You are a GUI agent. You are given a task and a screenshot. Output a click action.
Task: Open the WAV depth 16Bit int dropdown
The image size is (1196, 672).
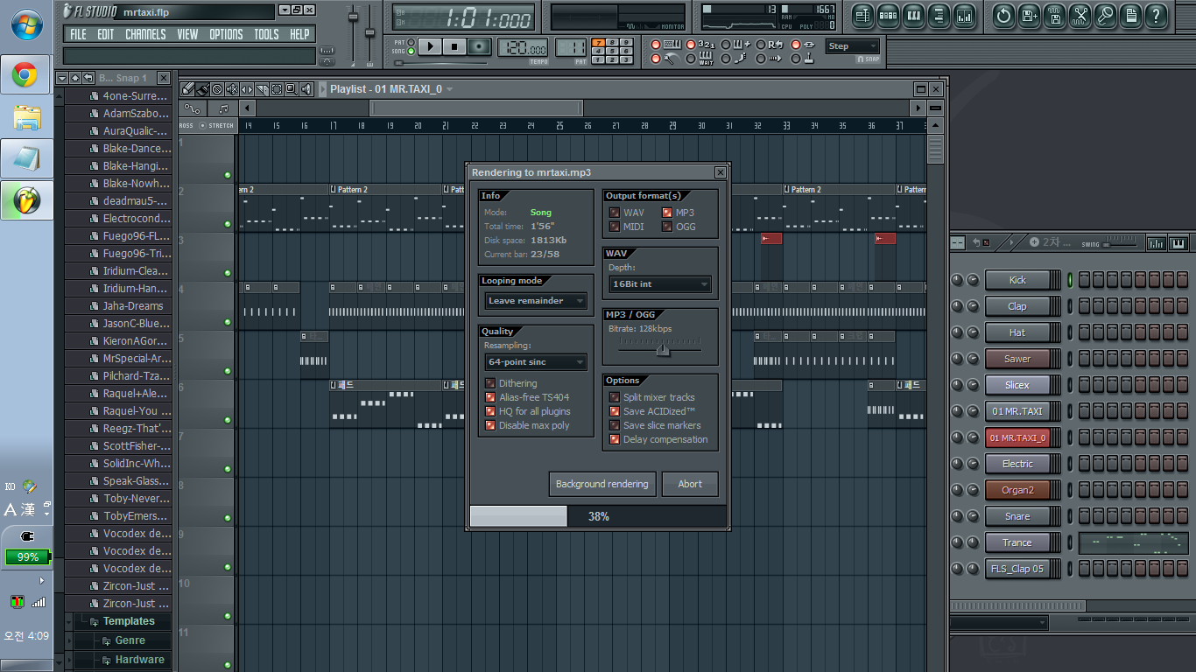660,284
